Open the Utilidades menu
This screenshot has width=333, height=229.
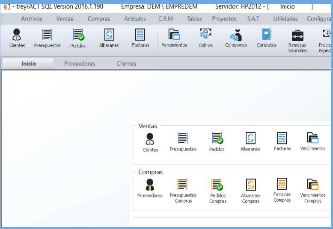tap(285, 19)
